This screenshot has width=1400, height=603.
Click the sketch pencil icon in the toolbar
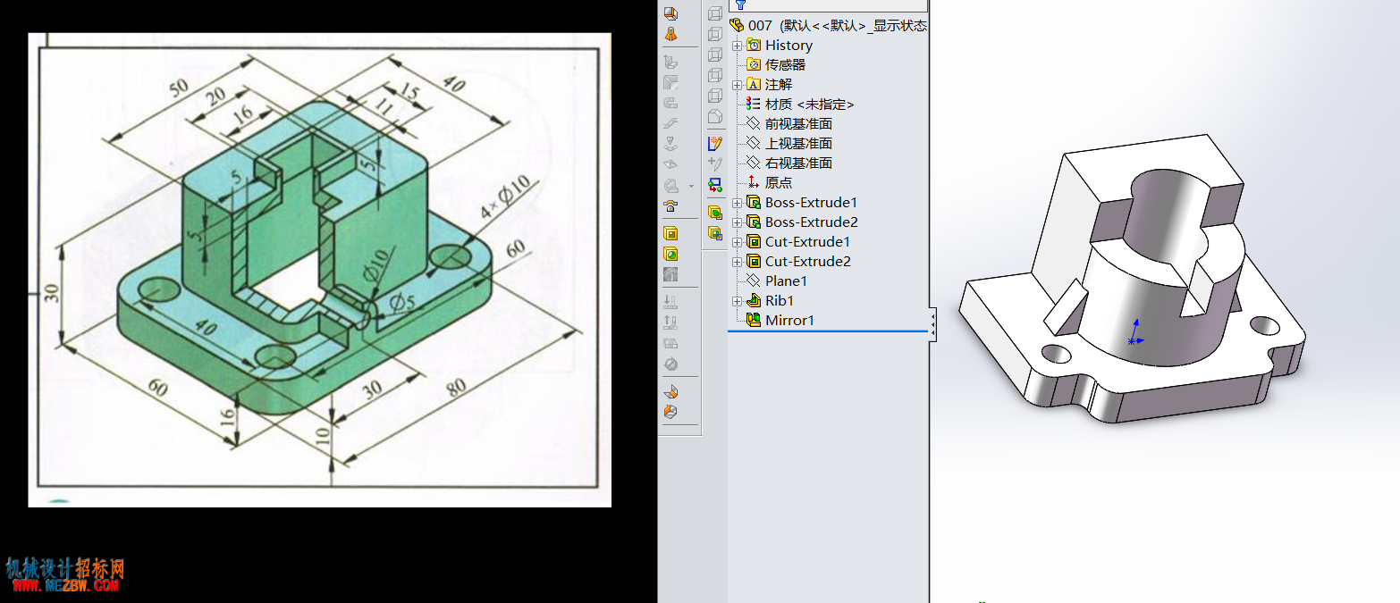[714, 143]
